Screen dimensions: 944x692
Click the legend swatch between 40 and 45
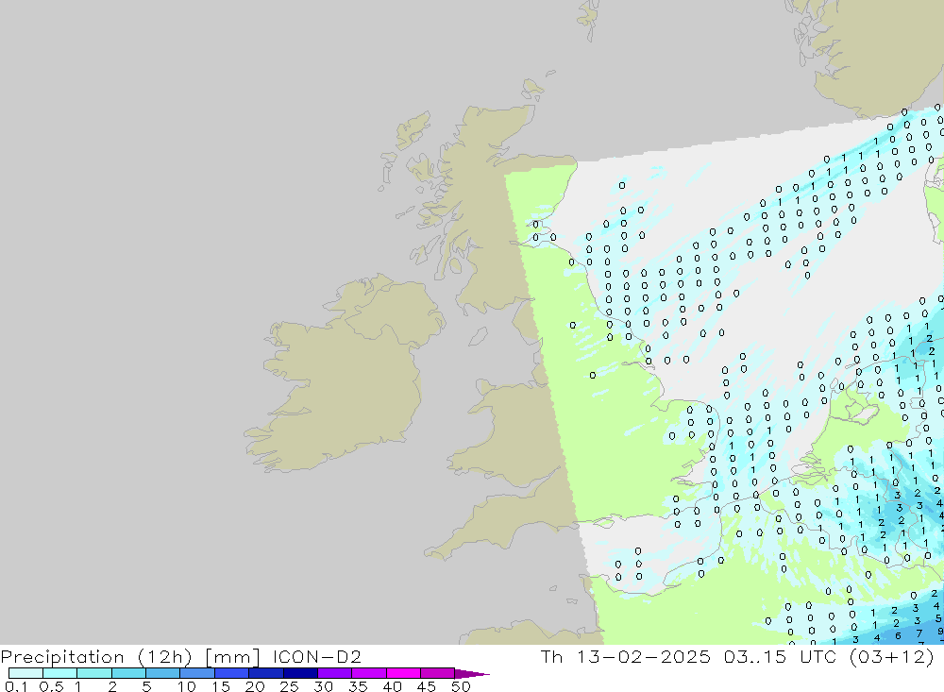click(x=403, y=673)
